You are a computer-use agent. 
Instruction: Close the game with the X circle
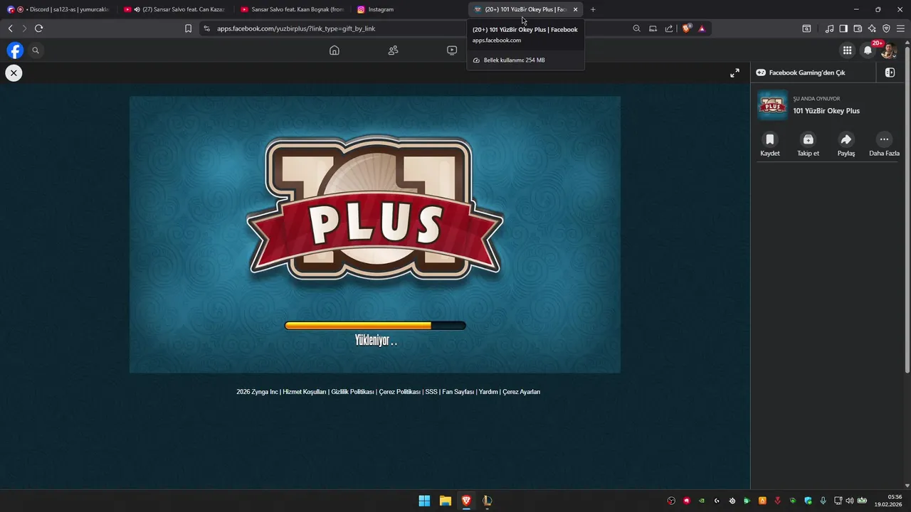[14, 73]
